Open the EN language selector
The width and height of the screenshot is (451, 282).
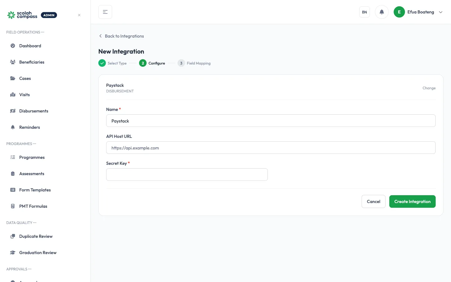(x=365, y=12)
